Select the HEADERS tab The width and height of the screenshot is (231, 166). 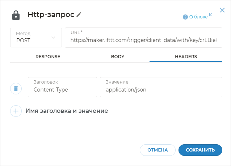pos(186,57)
